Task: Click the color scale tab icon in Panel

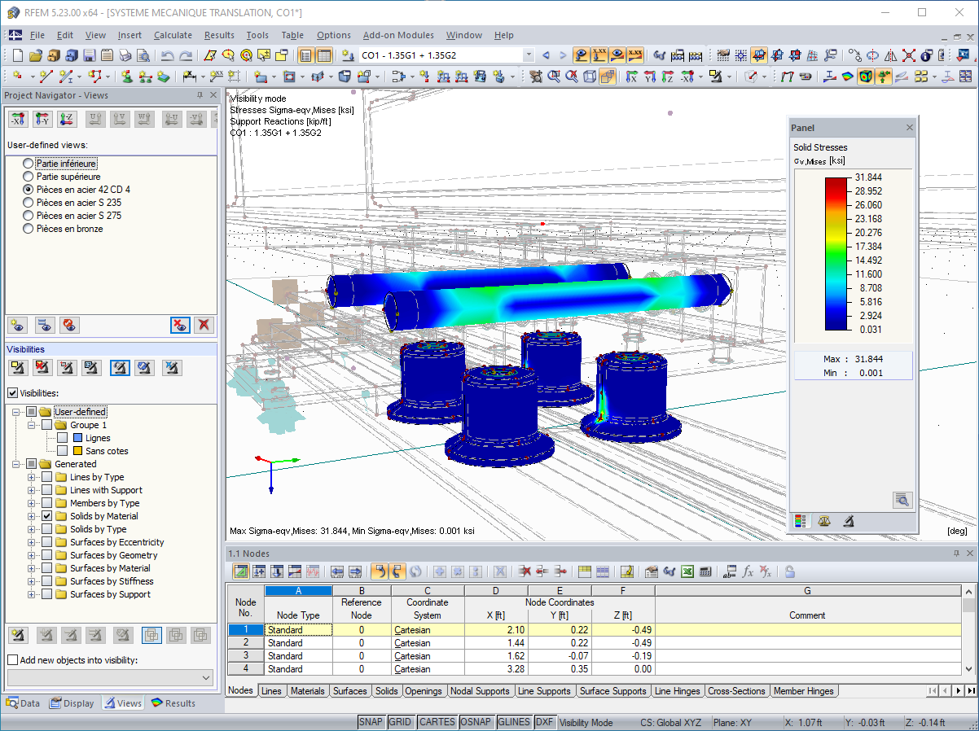Action: click(801, 521)
